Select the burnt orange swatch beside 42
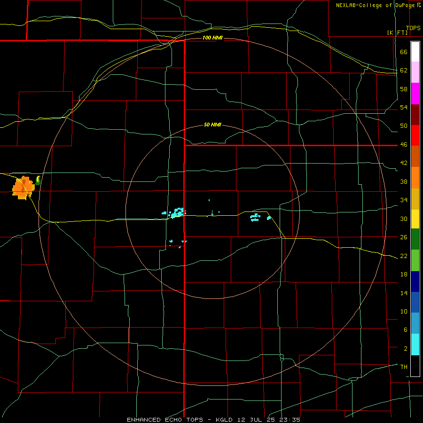 (x=415, y=156)
